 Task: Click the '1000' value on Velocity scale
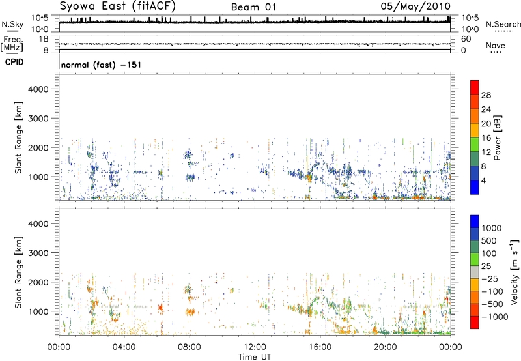click(492, 228)
